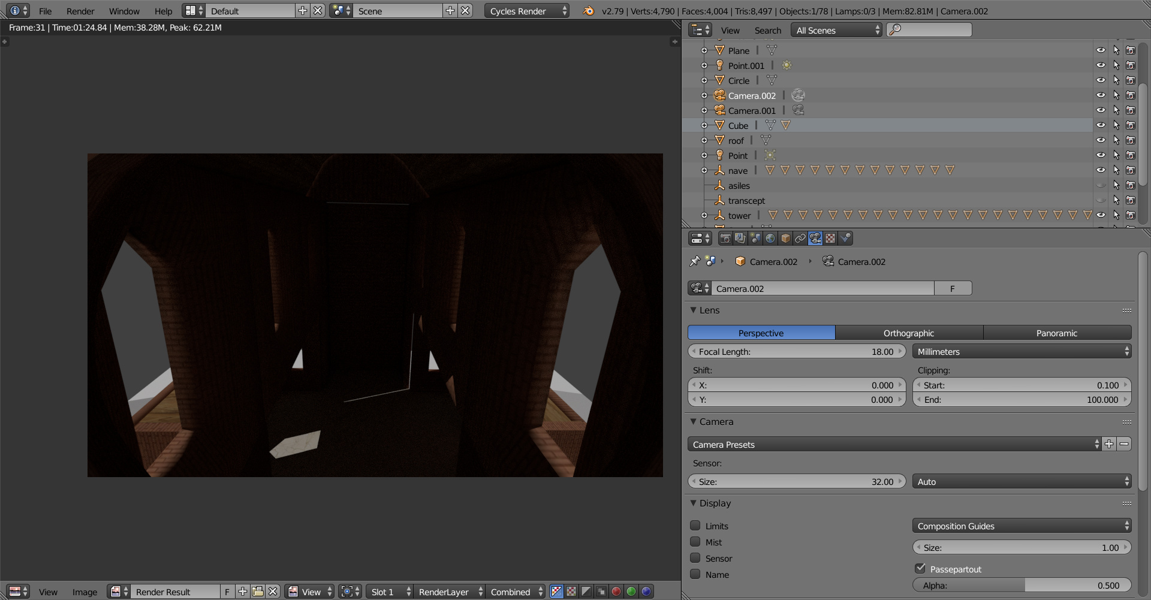This screenshot has height=600, width=1151.
Task: Unlink the Render Result image
Action: point(273,592)
